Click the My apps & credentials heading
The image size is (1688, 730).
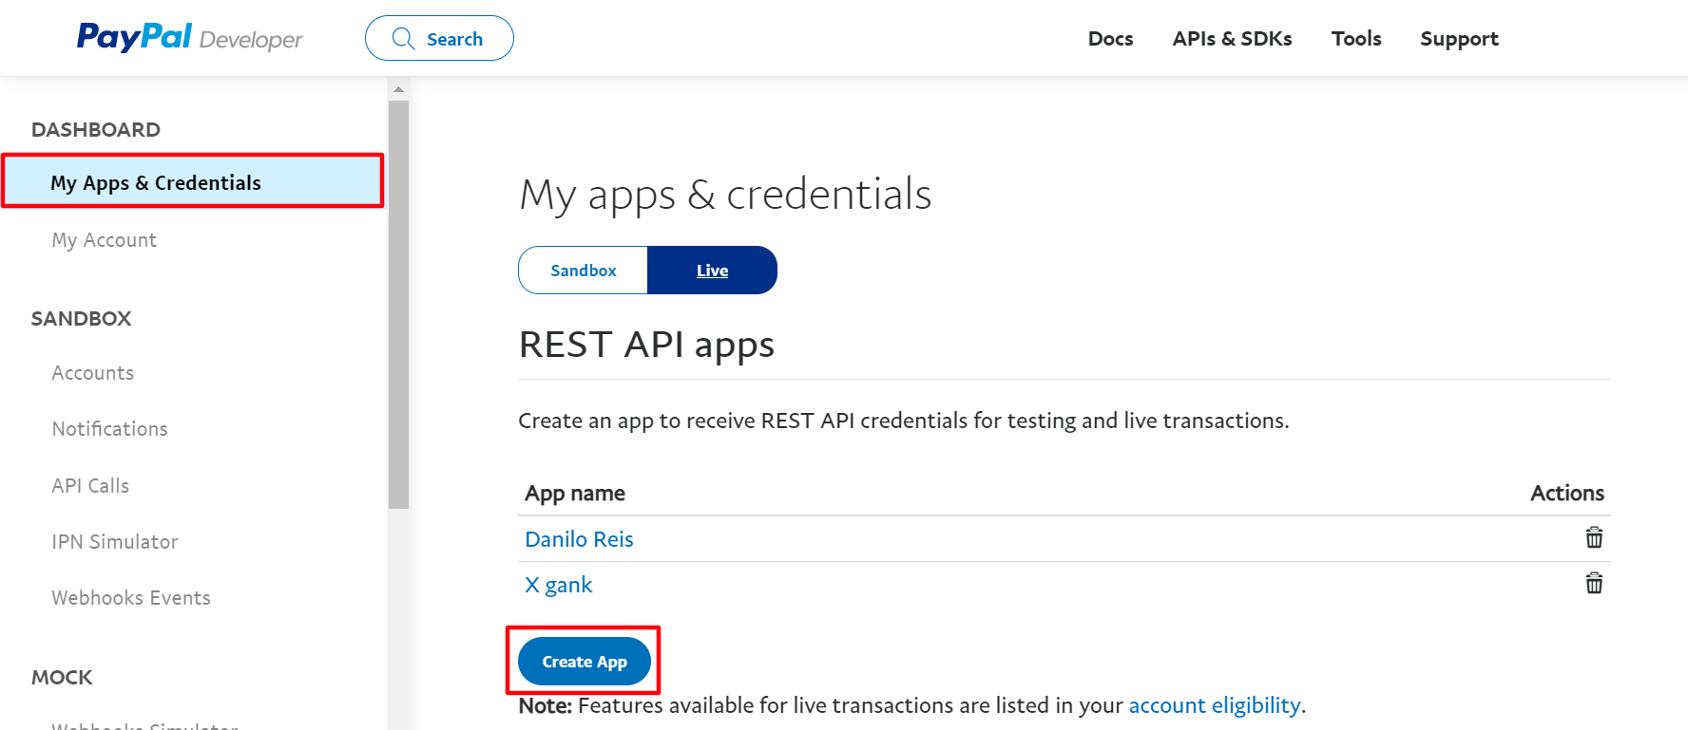725,196
